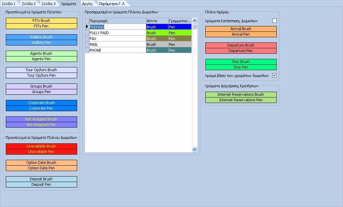Click the Corporate Pen swatch
The height and width of the screenshot is (207, 343).
click(41, 108)
